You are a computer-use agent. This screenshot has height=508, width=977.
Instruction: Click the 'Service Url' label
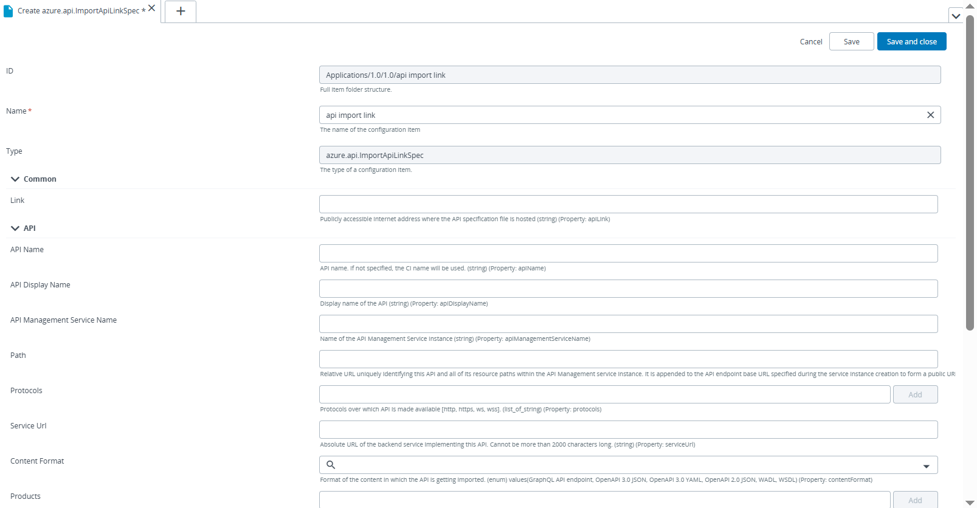point(29,426)
